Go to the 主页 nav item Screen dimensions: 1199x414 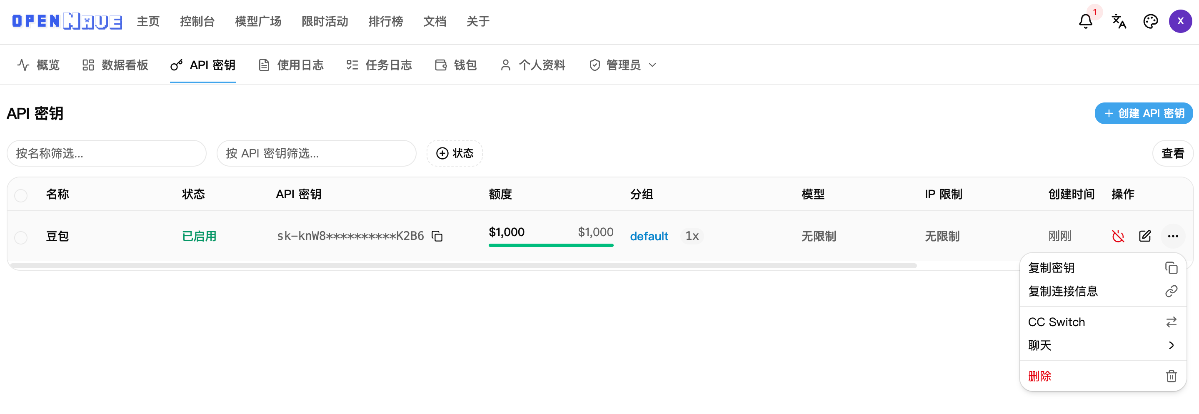point(148,21)
